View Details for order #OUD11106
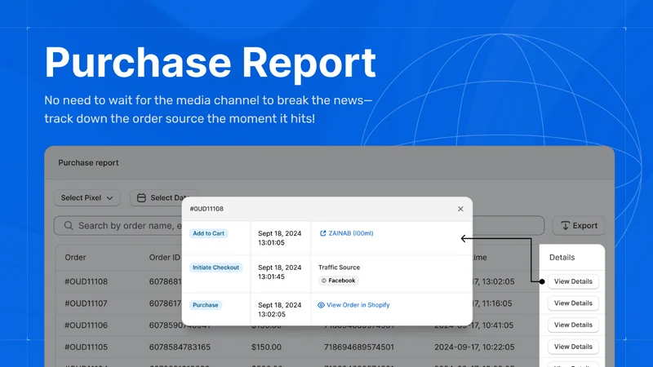Screen dimensions: 653x367 click(x=573, y=325)
